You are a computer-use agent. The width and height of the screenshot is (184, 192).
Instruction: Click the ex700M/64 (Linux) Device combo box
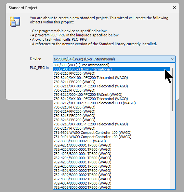[114, 59]
